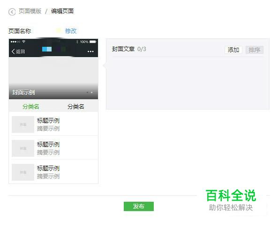Click the battery icon in phone status bar
278x227 pixels.
coord(93,42)
